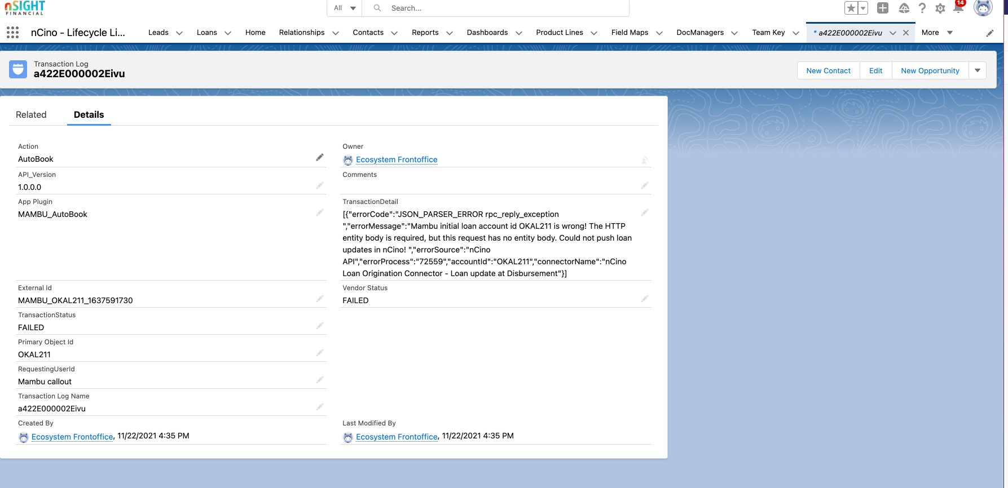
Task: Select the MAMBU_AutoBook value
Action: tap(52, 214)
